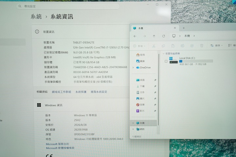236x157 pixels.
Task: Click the Copy icon in toolbar
Action: tap(163, 46)
